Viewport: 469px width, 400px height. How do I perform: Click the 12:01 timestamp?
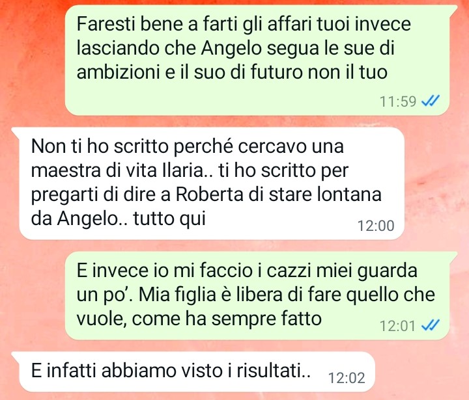tap(398, 326)
